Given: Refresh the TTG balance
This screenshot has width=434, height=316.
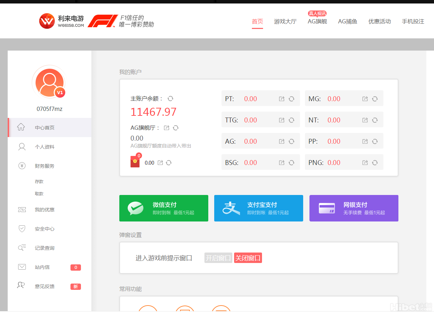Looking at the screenshot, I should (291, 120).
